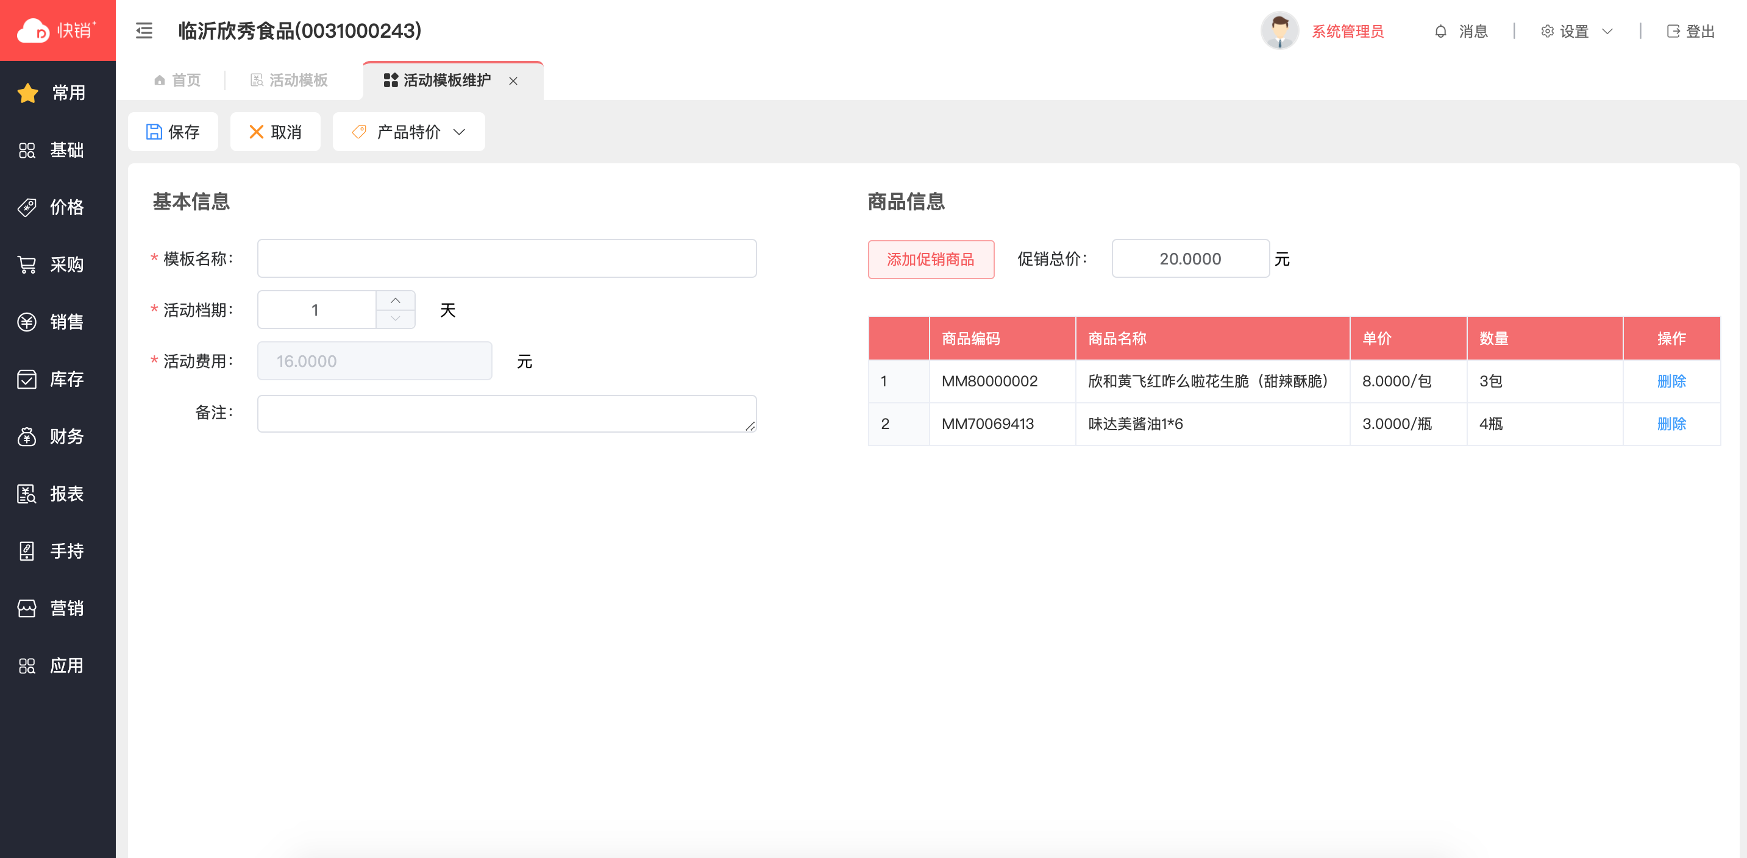The image size is (1747, 858).
Task: Open the 库存 inventory section
Action: (x=58, y=379)
